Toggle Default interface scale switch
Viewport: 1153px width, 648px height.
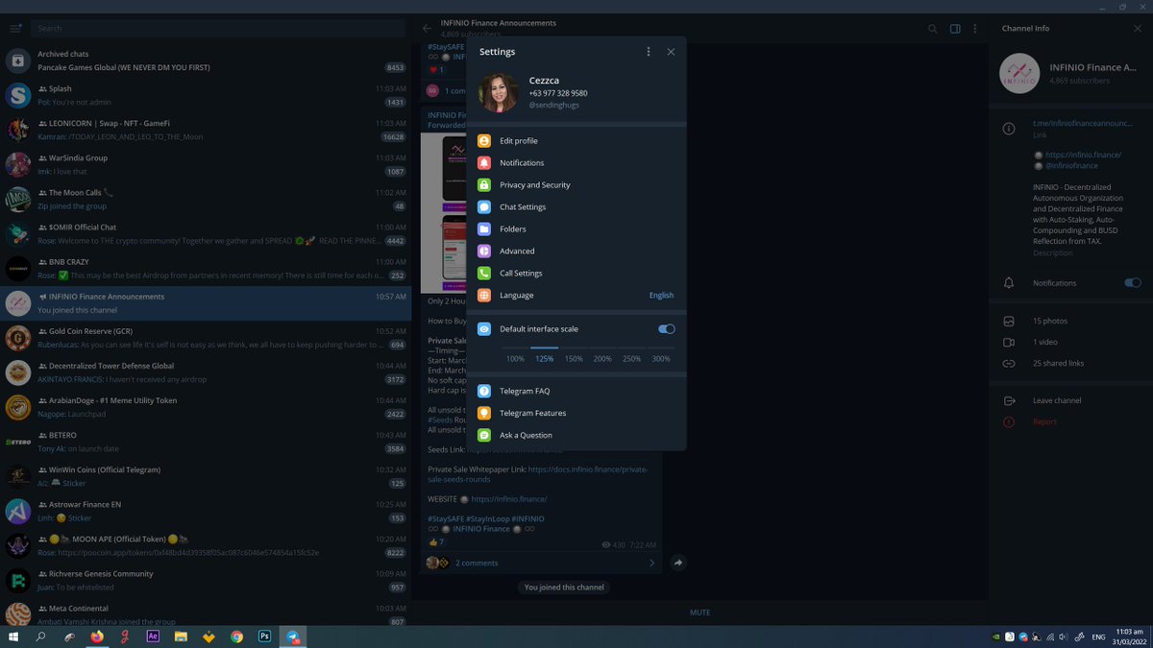667,329
